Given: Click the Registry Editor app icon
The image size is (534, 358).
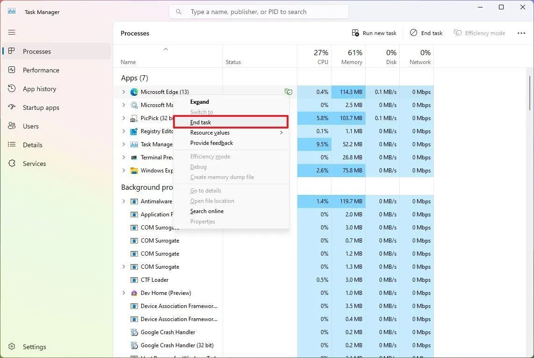Looking at the screenshot, I should [x=134, y=131].
